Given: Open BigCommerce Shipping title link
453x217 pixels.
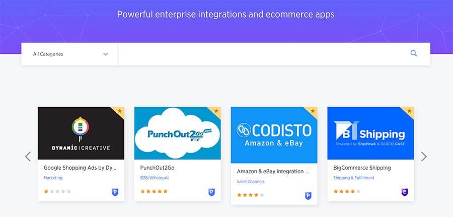Looking at the screenshot, I should (362, 168).
